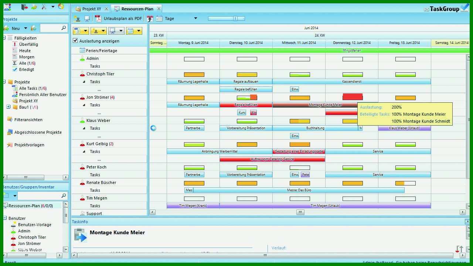Open Filteransichten
The height and width of the screenshot is (266, 473).
pyautogui.click(x=28, y=120)
